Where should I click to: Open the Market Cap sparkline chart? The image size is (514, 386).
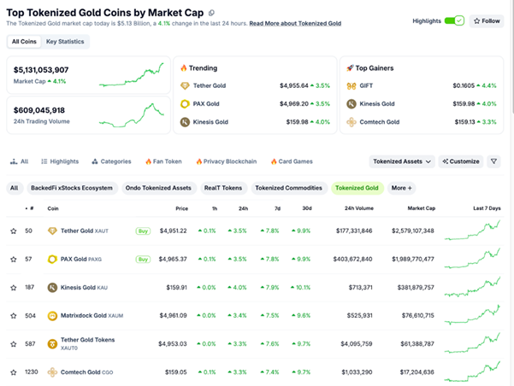tap(132, 75)
